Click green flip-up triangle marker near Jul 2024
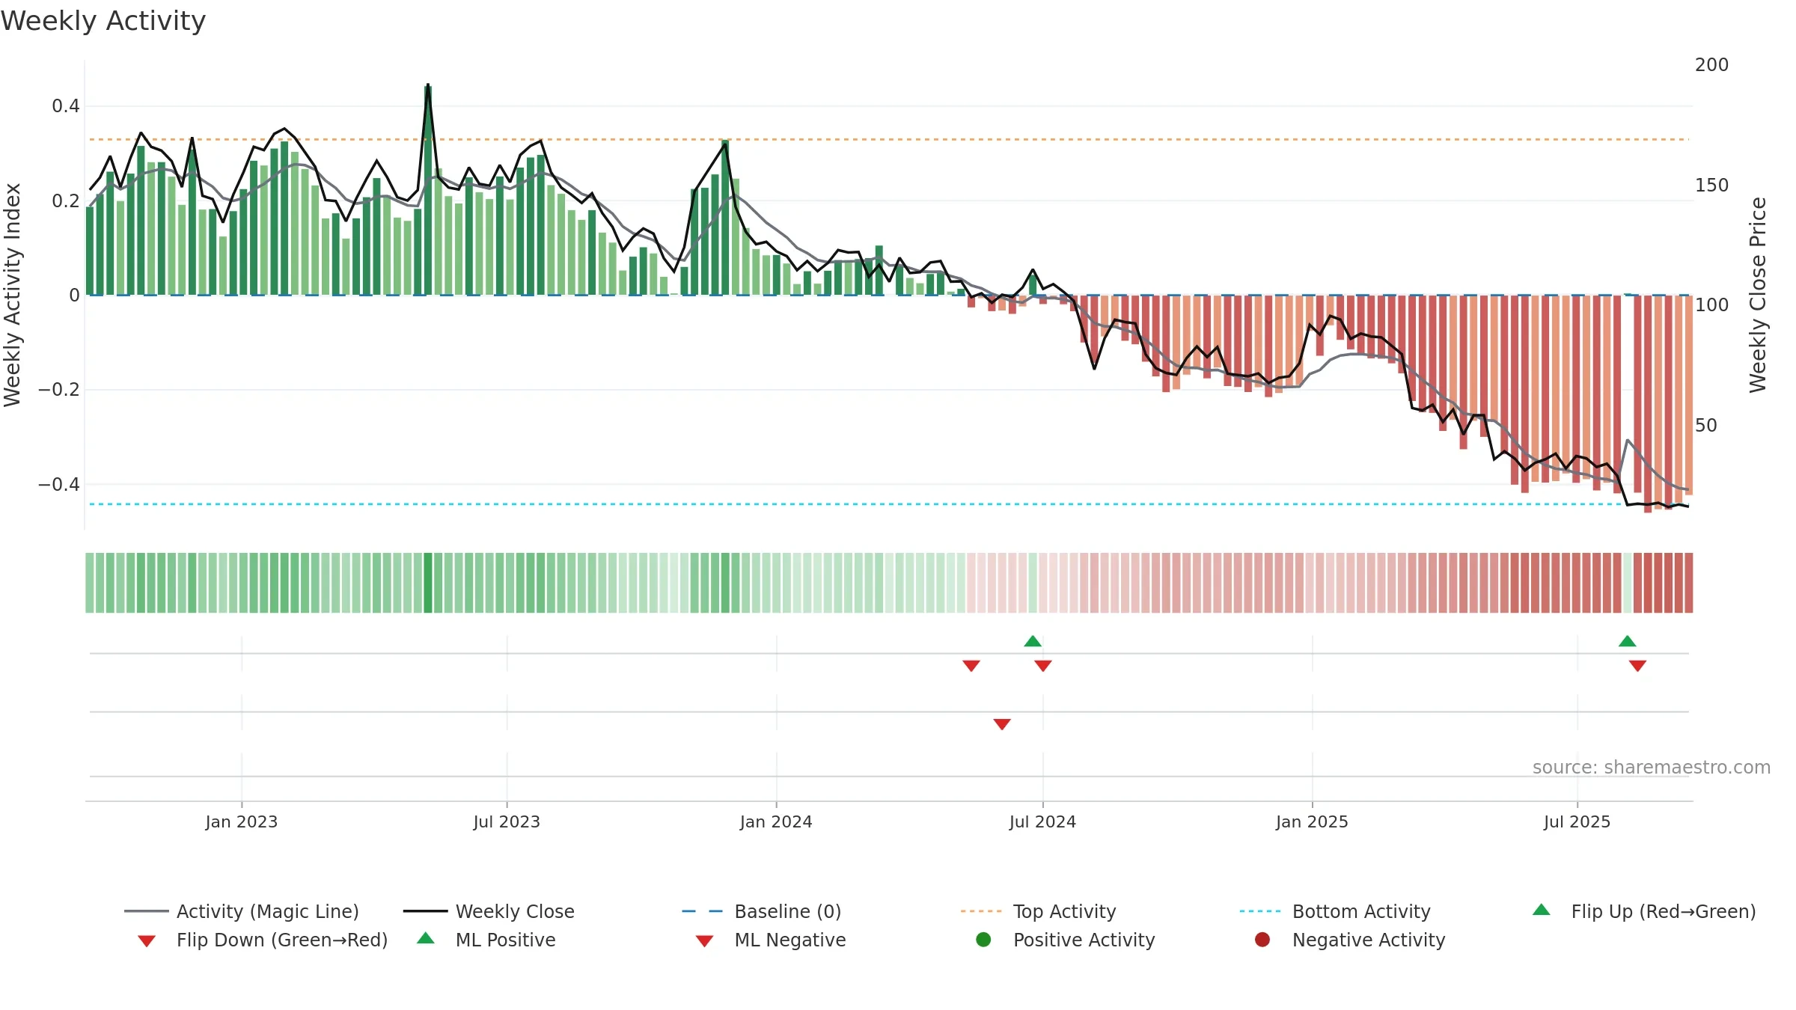1796x1010 pixels. pos(1033,641)
